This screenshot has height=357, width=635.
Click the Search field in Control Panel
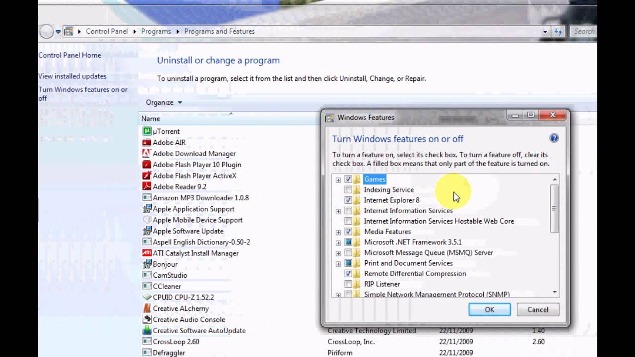tap(583, 31)
